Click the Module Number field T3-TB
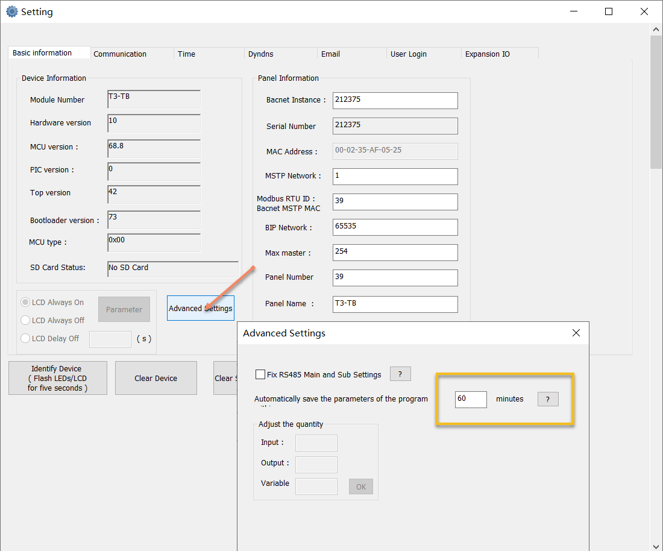Screen dimensions: 663x551 point(154,99)
